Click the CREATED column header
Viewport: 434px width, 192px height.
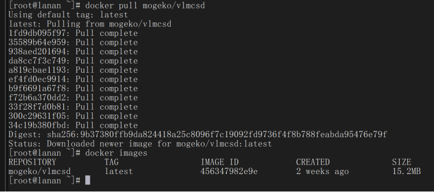coord(313,162)
